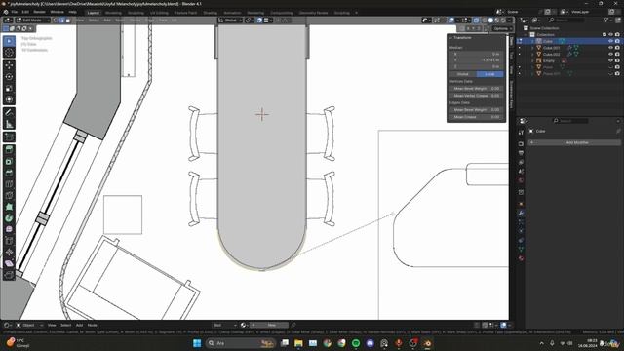This screenshot has width=624, height=351.
Task: Open the Options dropdown in viewport
Action: click(503, 28)
